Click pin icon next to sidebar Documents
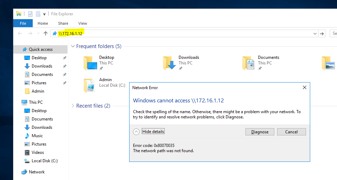 pos(64,75)
